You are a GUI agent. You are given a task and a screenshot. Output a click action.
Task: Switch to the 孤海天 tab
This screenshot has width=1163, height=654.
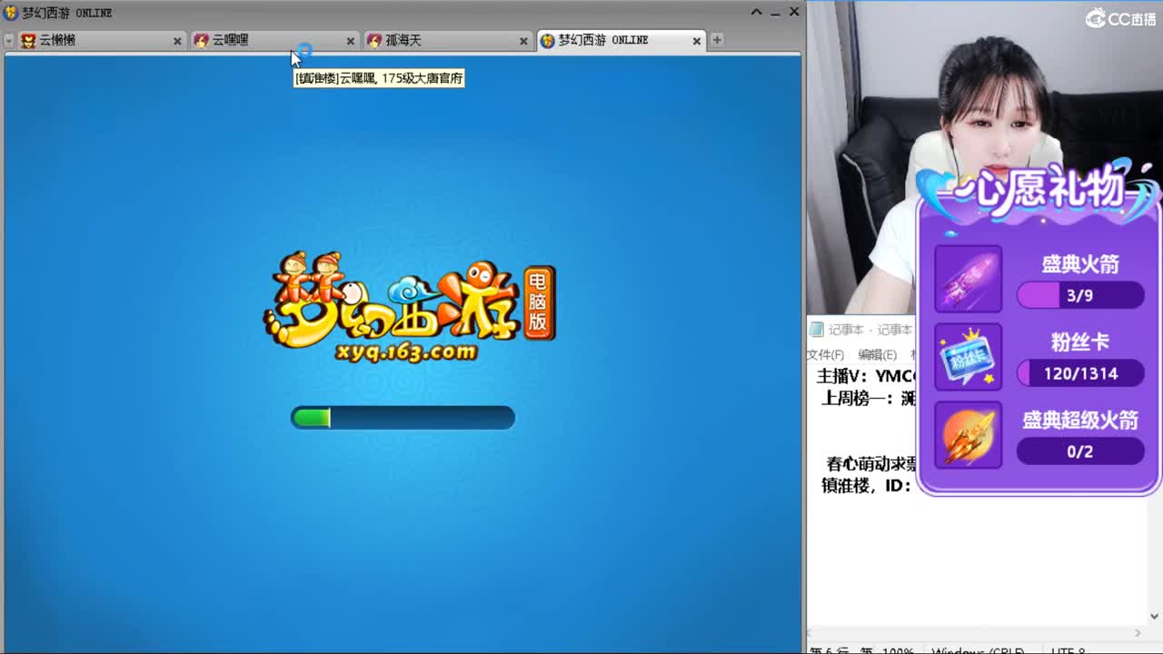pos(447,40)
